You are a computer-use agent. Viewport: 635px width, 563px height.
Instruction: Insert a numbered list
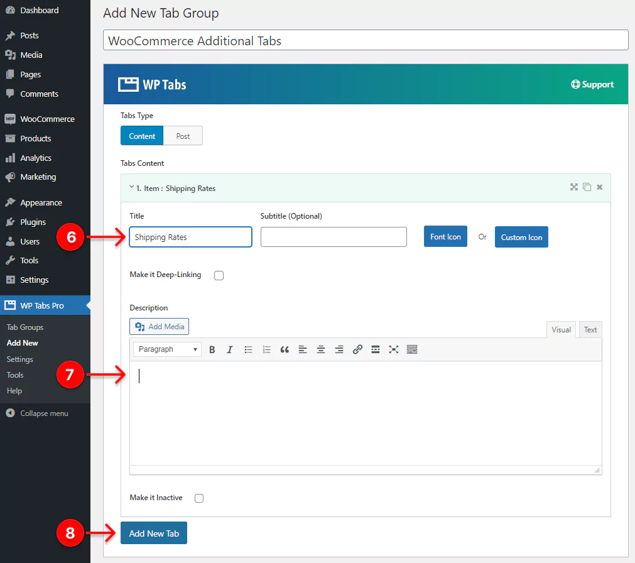pyautogui.click(x=266, y=349)
